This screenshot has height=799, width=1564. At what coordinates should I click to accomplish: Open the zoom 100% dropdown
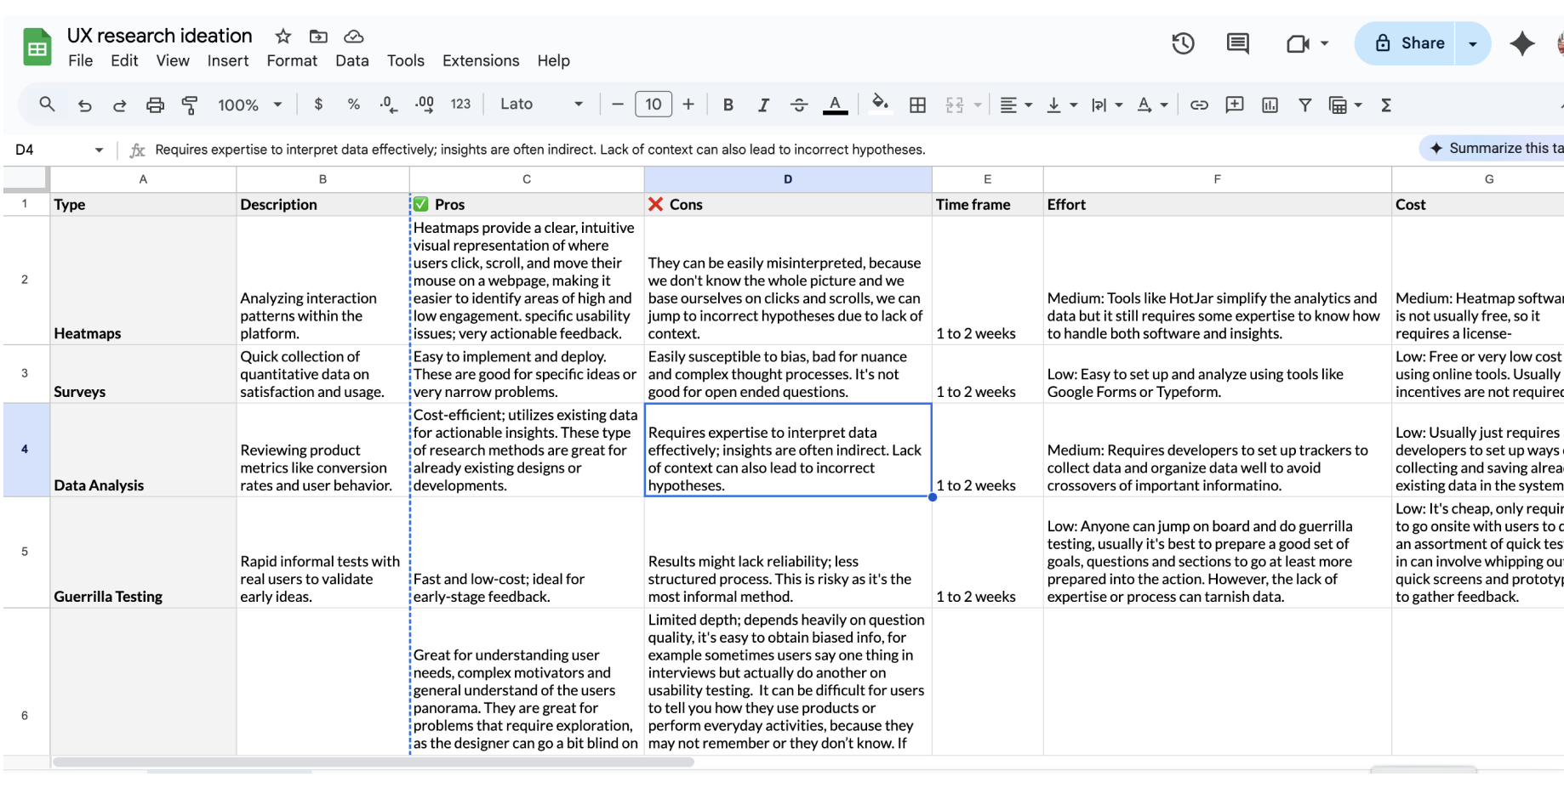(249, 105)
